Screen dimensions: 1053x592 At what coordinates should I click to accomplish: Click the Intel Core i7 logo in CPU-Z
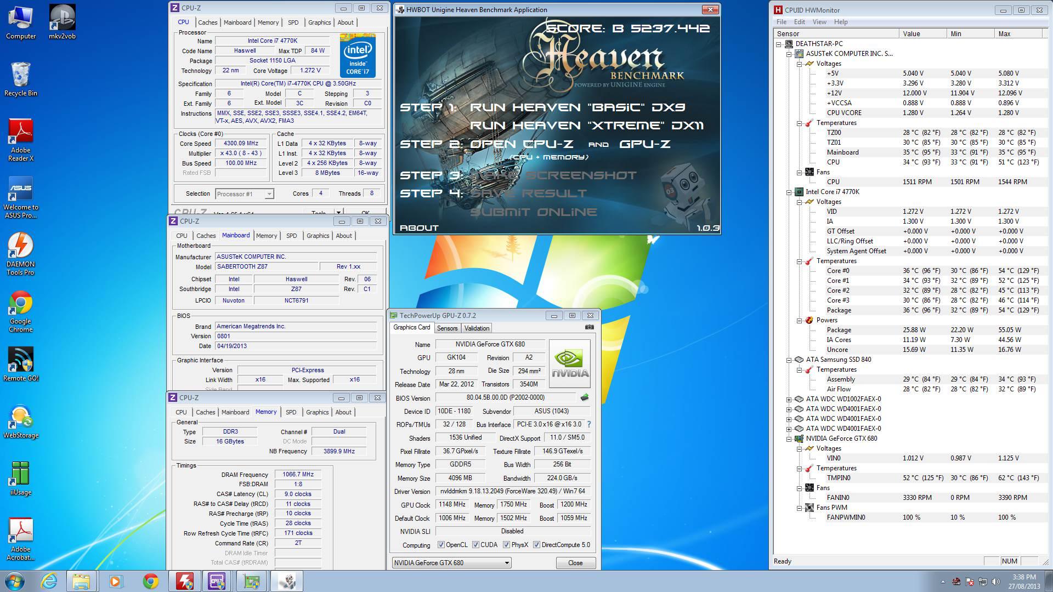358,55
